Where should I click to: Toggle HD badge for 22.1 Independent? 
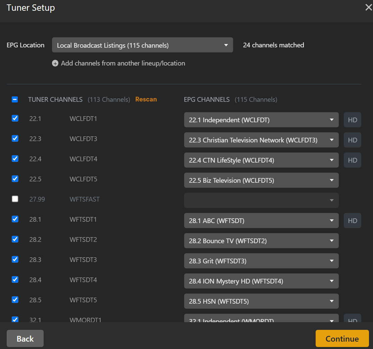(352, 120)
